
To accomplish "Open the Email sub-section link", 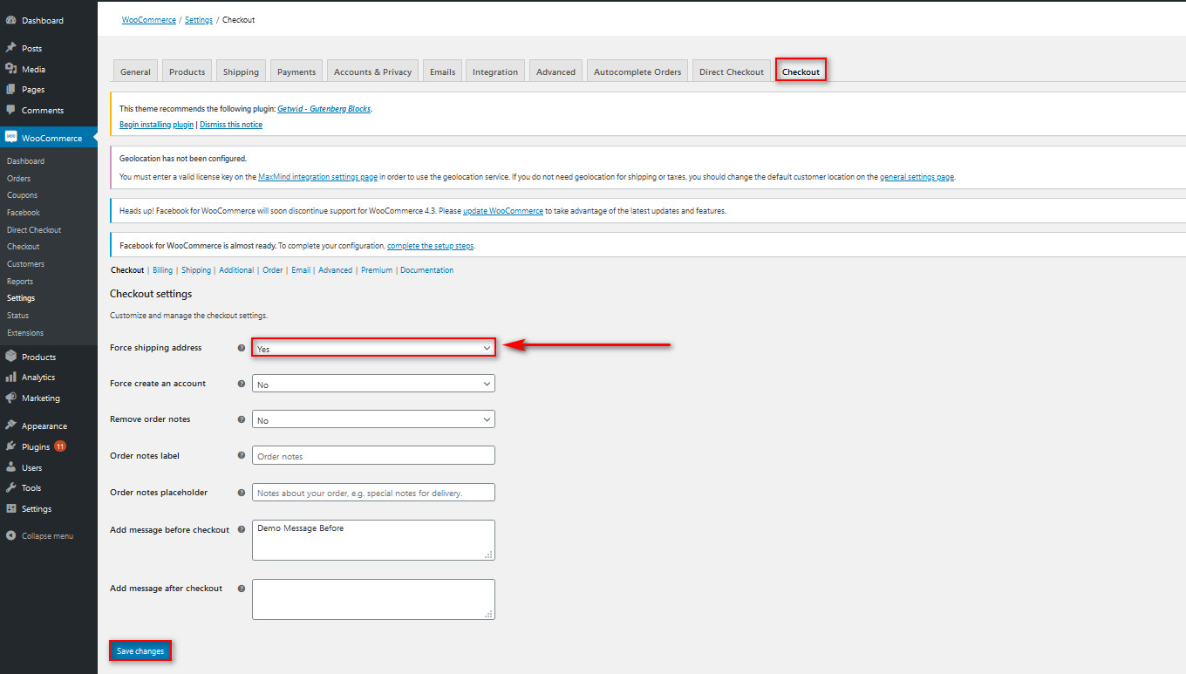I will pos(301,270).
